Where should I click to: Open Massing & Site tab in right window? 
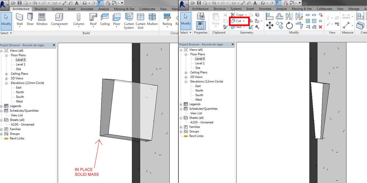tap(302, 9)
